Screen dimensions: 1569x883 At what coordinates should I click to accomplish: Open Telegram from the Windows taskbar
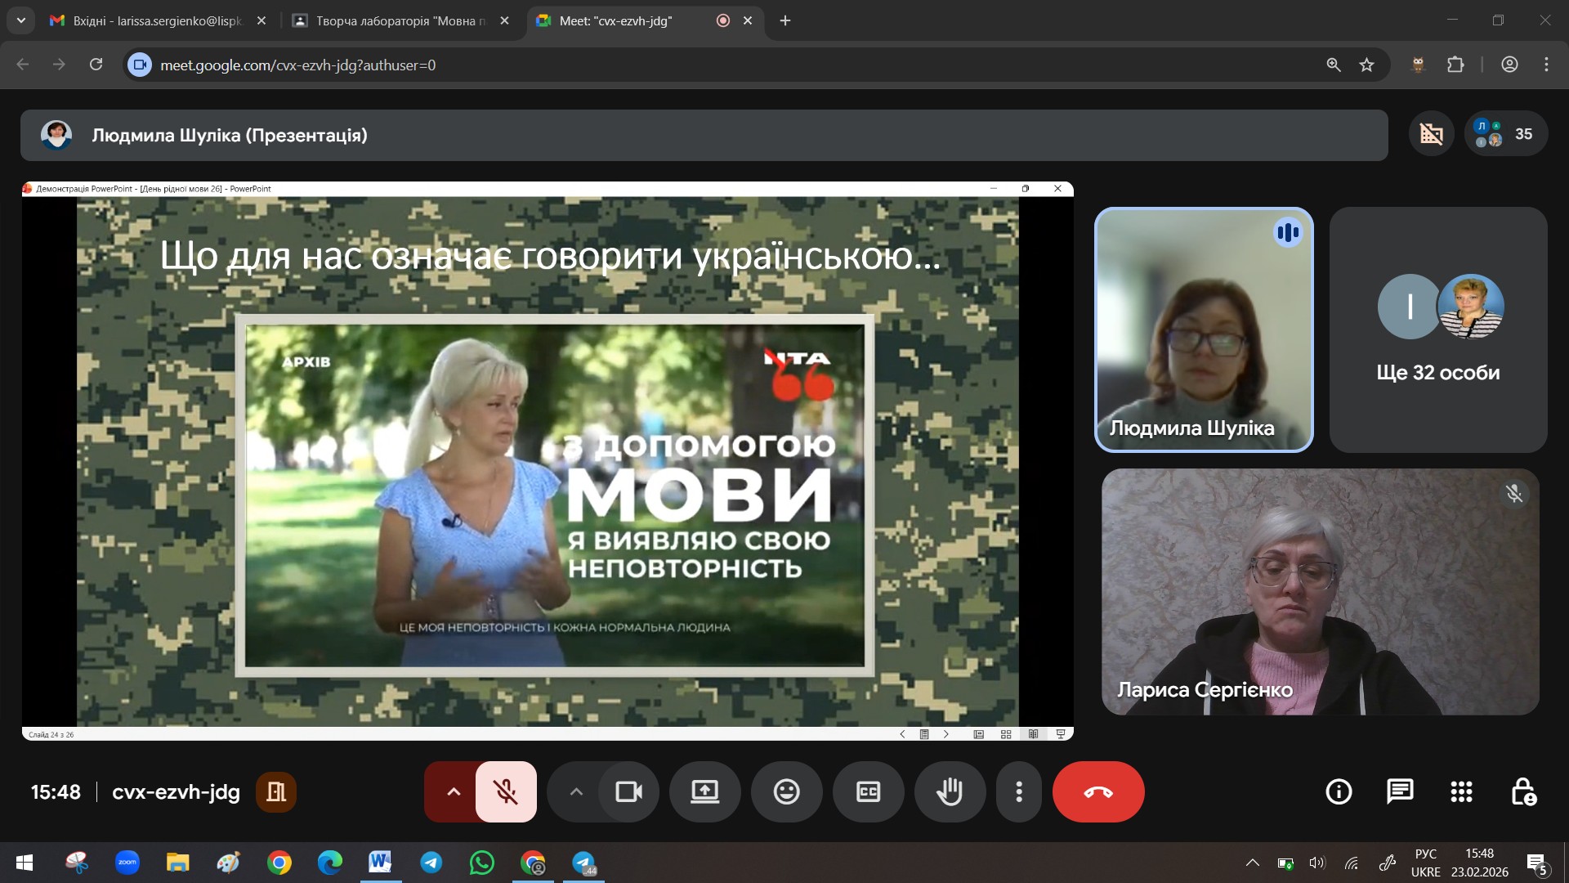431,863
